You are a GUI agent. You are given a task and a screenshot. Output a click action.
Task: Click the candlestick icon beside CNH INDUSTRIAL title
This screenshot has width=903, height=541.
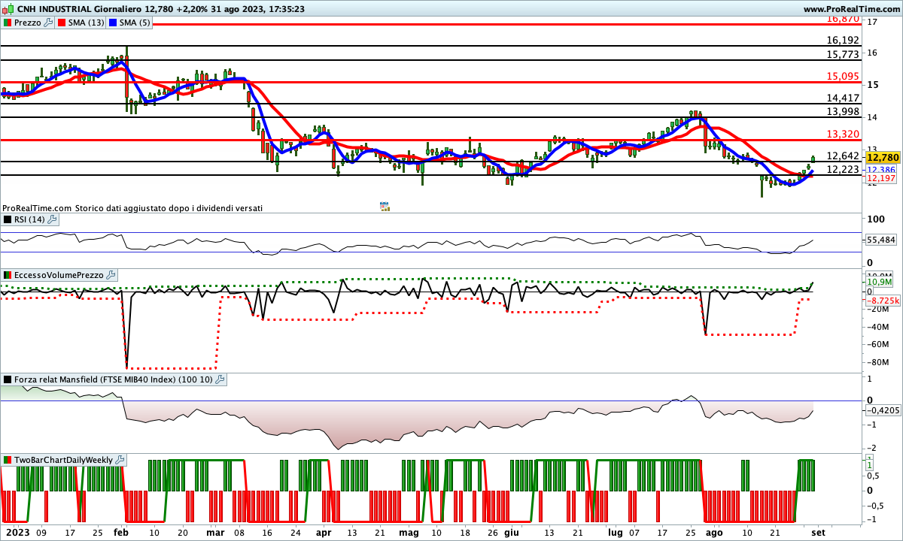pos(8,9)
